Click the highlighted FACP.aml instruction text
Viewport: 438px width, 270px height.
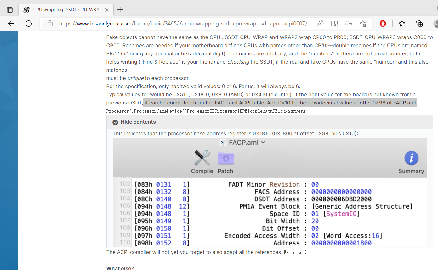click(280, 103)
